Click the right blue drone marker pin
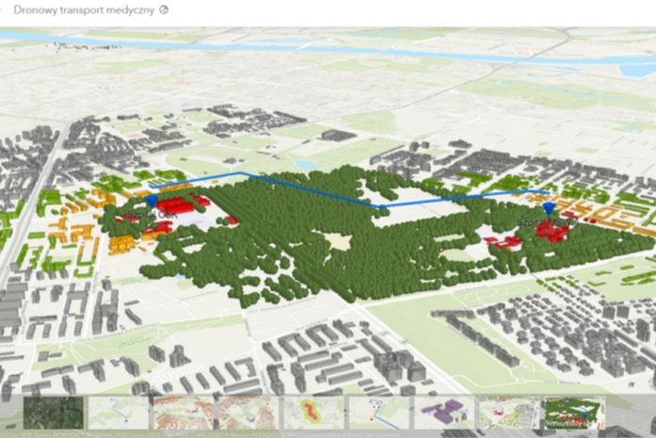 549,207
